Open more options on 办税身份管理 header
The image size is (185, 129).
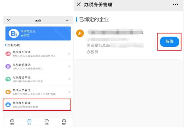(175, 5)
